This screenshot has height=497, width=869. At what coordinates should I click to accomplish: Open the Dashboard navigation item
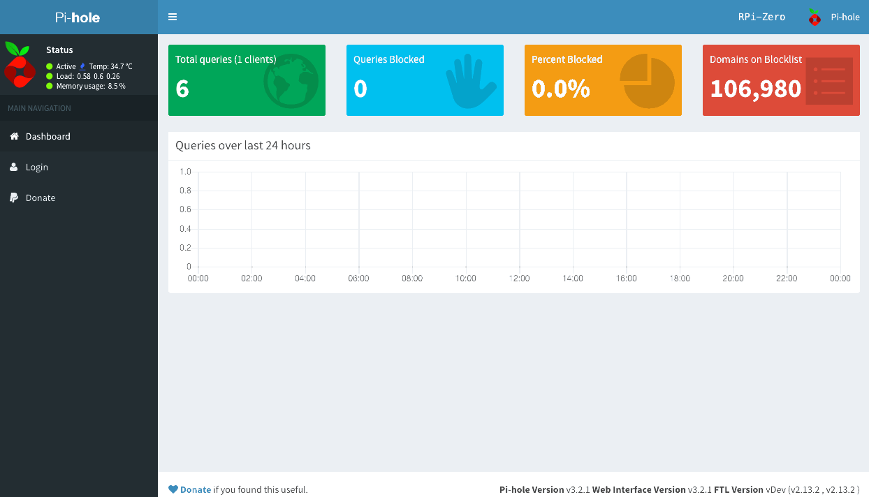tap(79, 136)
